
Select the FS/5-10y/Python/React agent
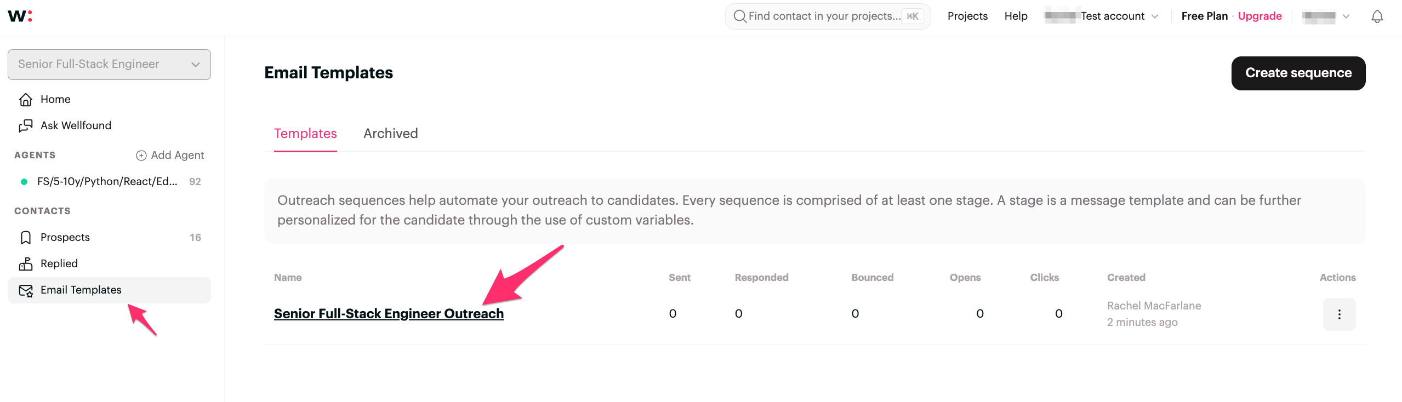[x=107, y=182]
